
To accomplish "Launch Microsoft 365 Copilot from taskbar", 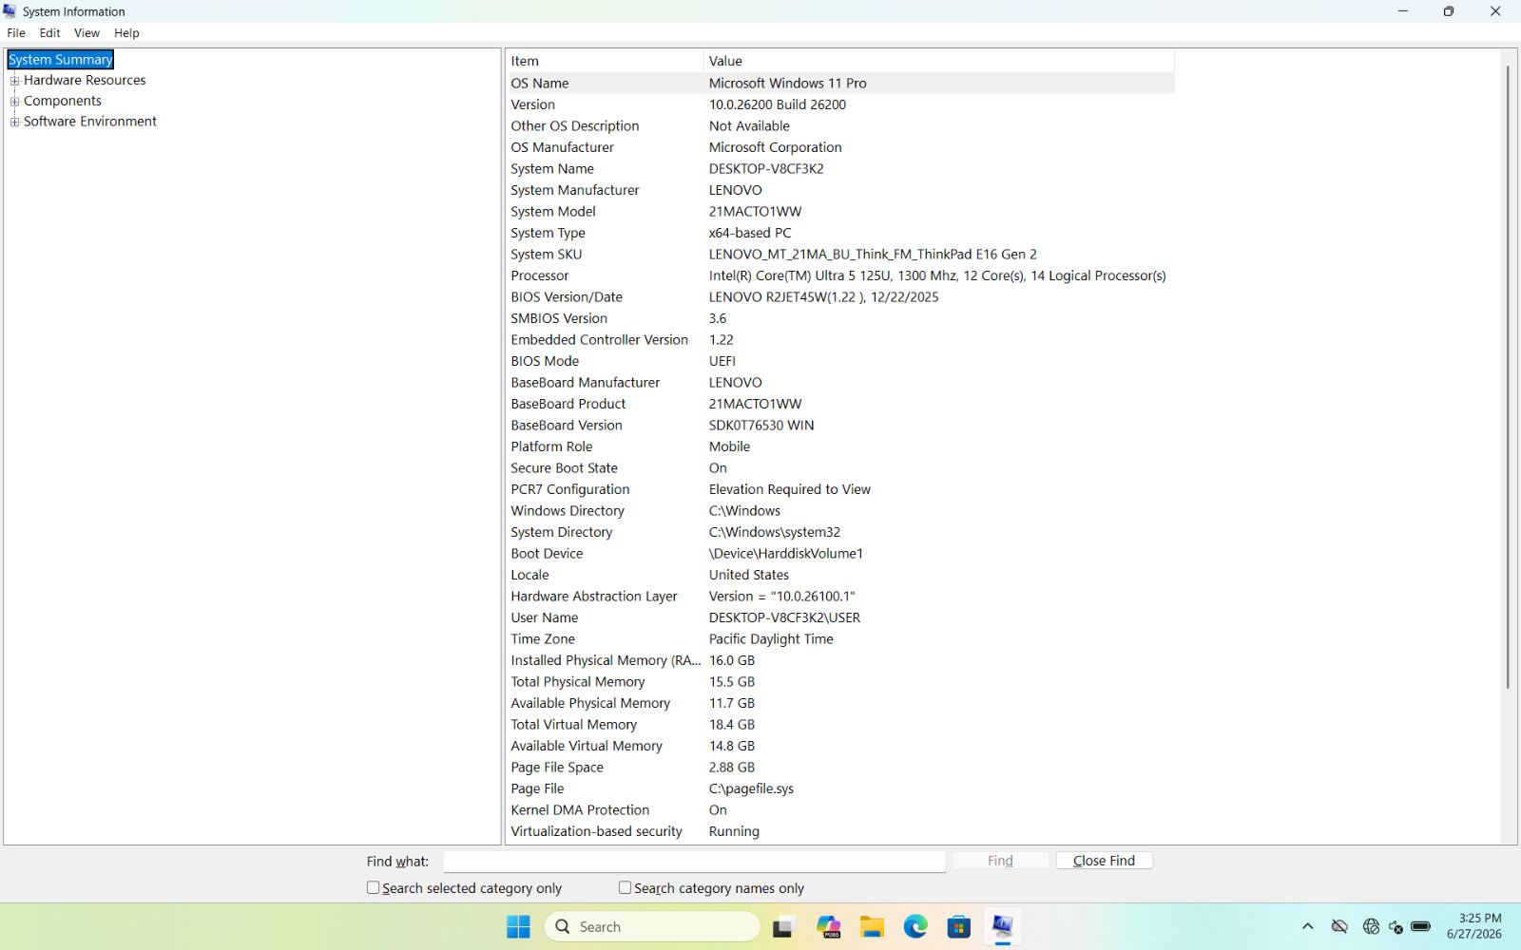I will coord(828,926).
